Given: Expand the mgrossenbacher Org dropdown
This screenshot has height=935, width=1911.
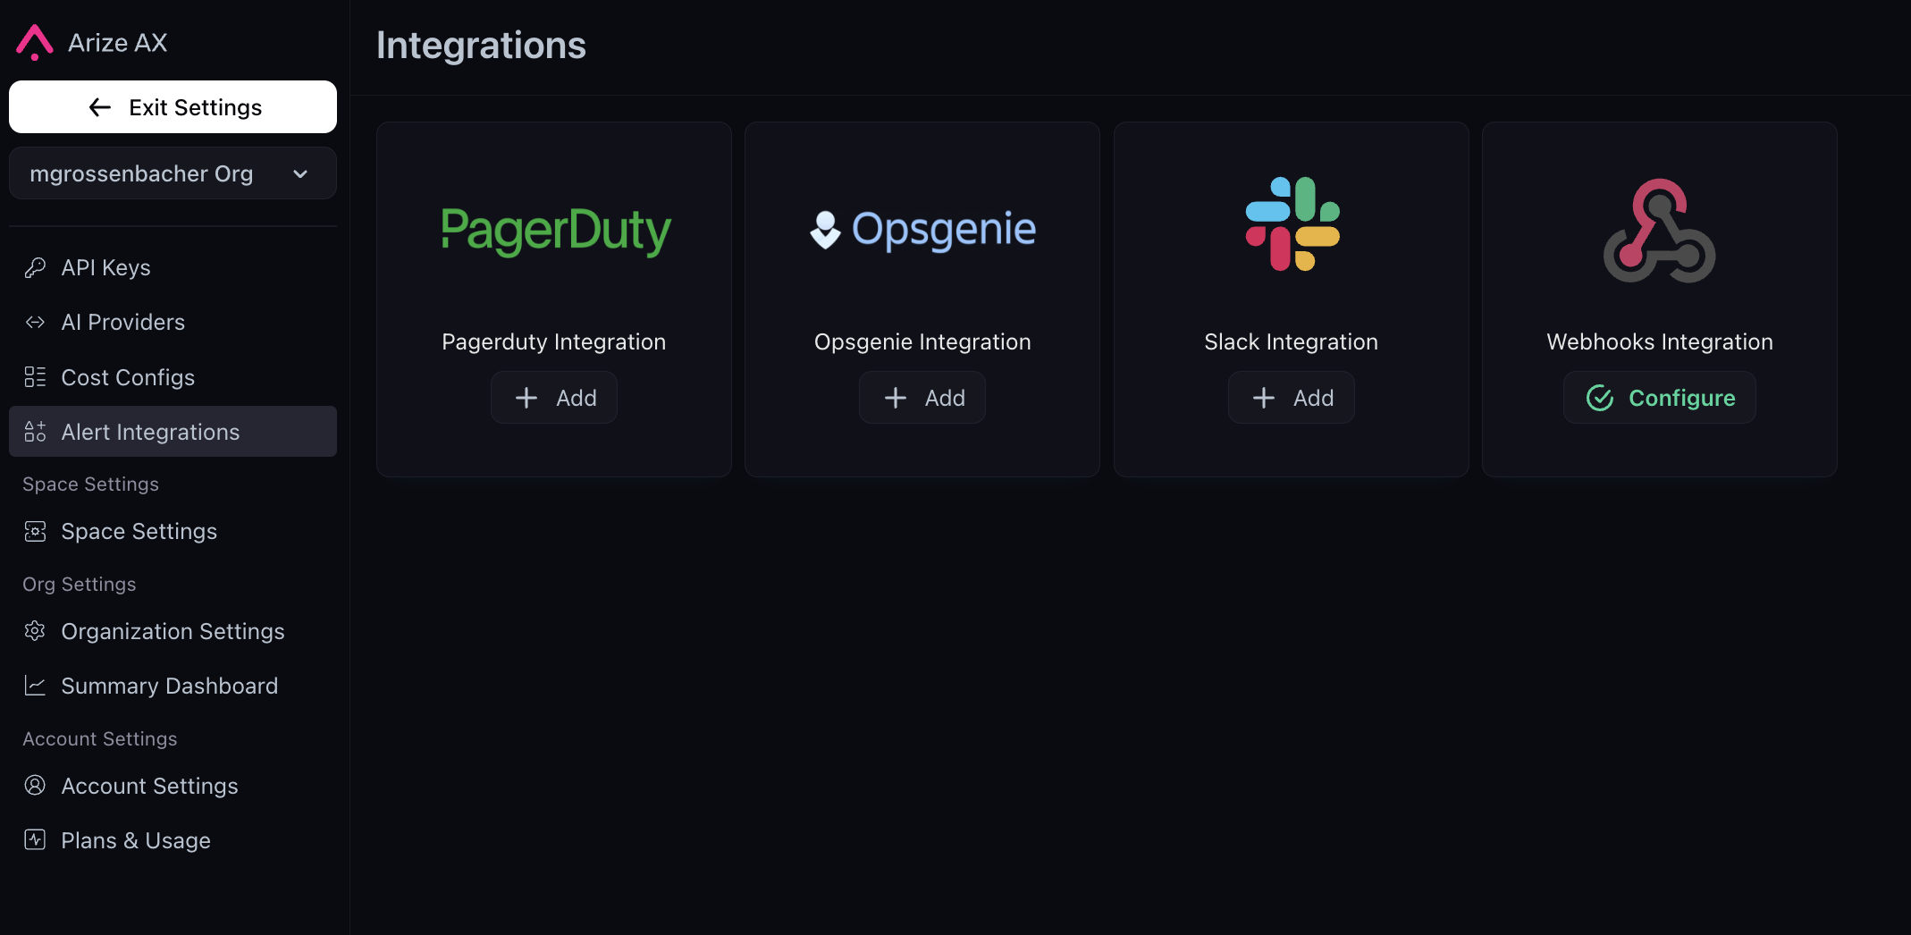Looking at the screenshot, I should click(173, 173).
